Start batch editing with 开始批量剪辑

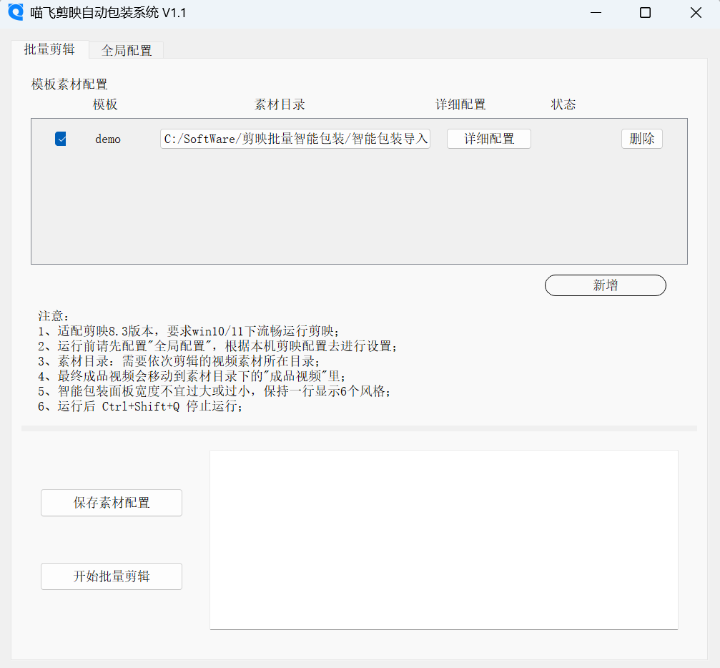point(111,576)
